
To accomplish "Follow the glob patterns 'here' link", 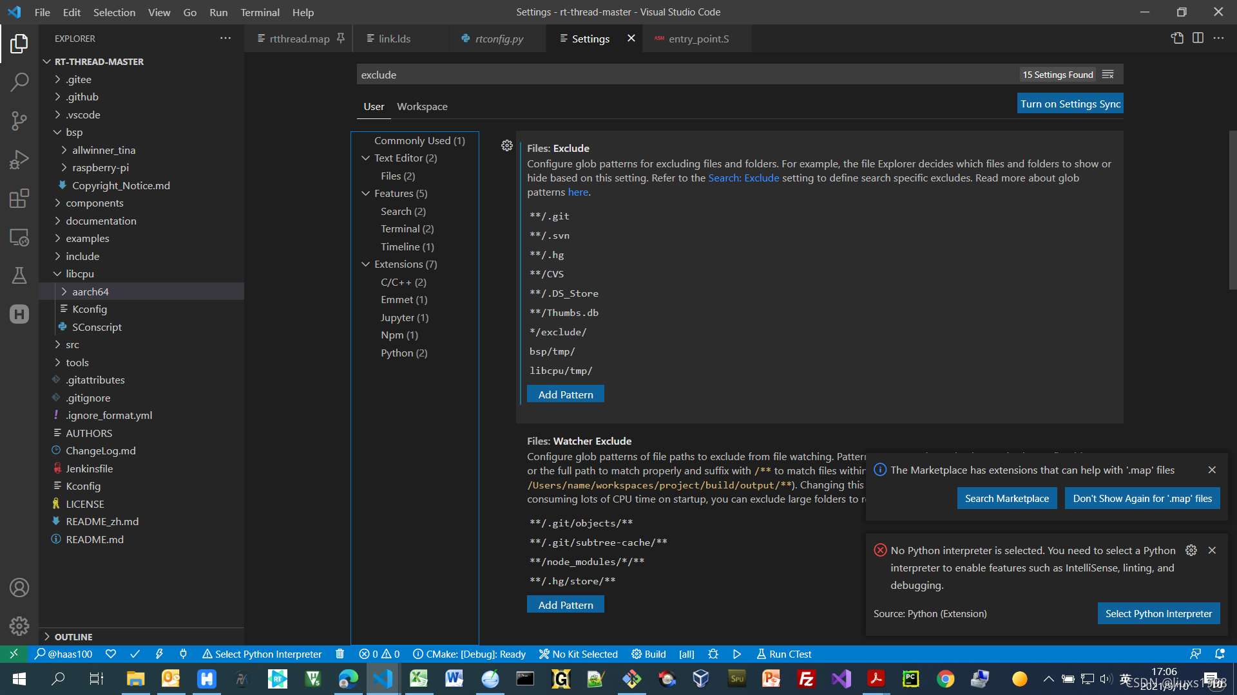I will (578, 192).
